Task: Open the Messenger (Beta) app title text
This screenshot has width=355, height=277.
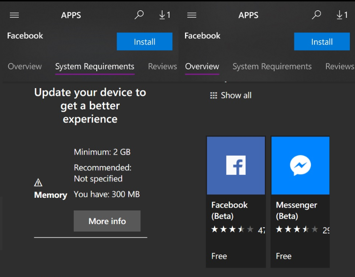Action: coord(296,210)
